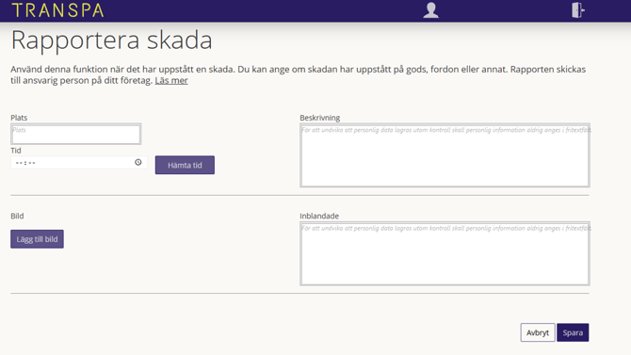Click the TRANSPA logo
The image size is (631, 355).
(58, 10)
